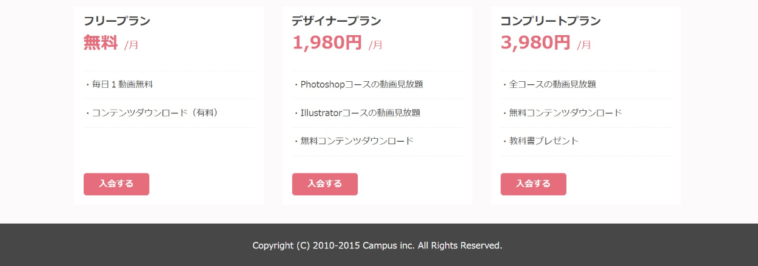The image size is (758, 266).
Task: Click 入会する button under フリープラン
Action: [116, 184]
